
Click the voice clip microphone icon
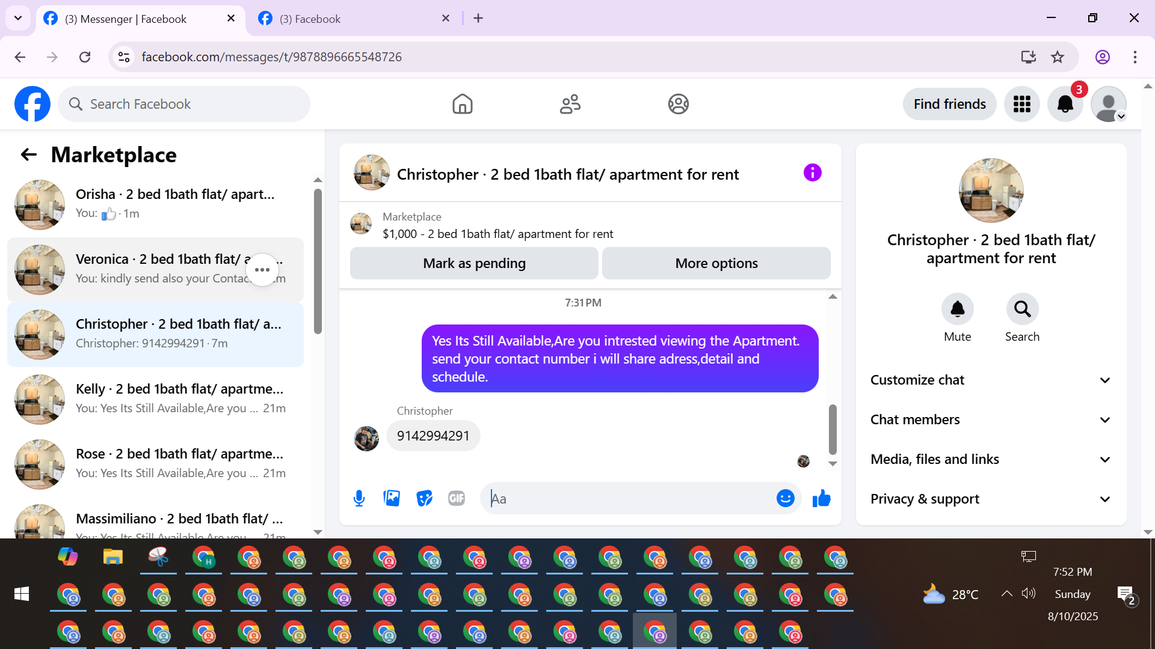click(x=359, y=498)
